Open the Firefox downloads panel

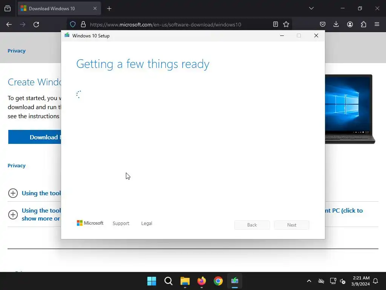pyautogui.click(x=336, y=24)
